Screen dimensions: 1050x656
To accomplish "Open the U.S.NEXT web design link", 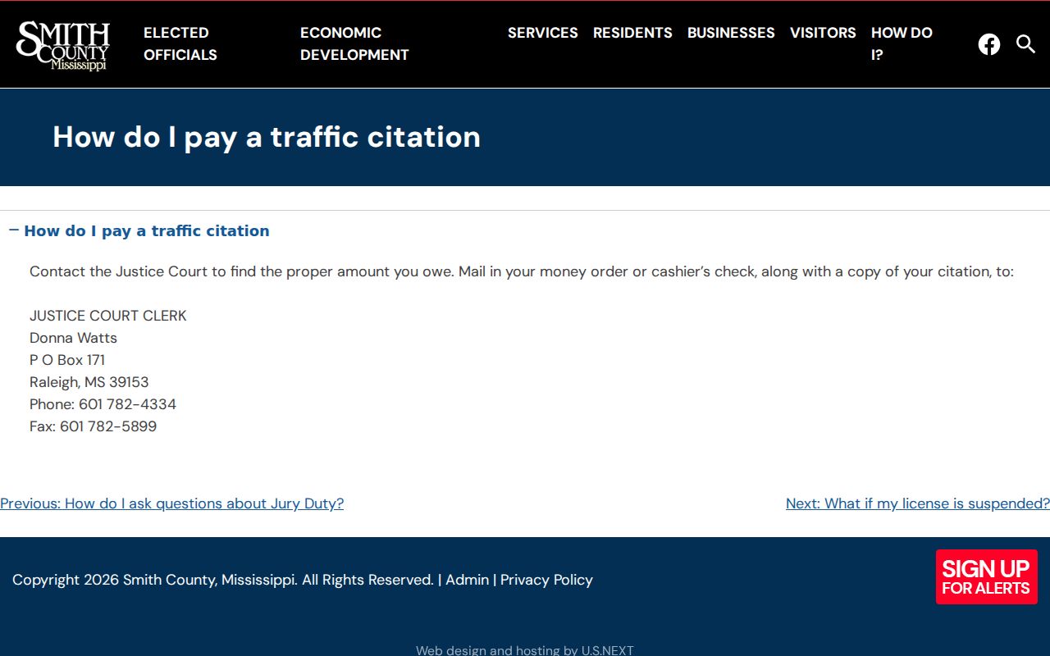I will (608, 650).
